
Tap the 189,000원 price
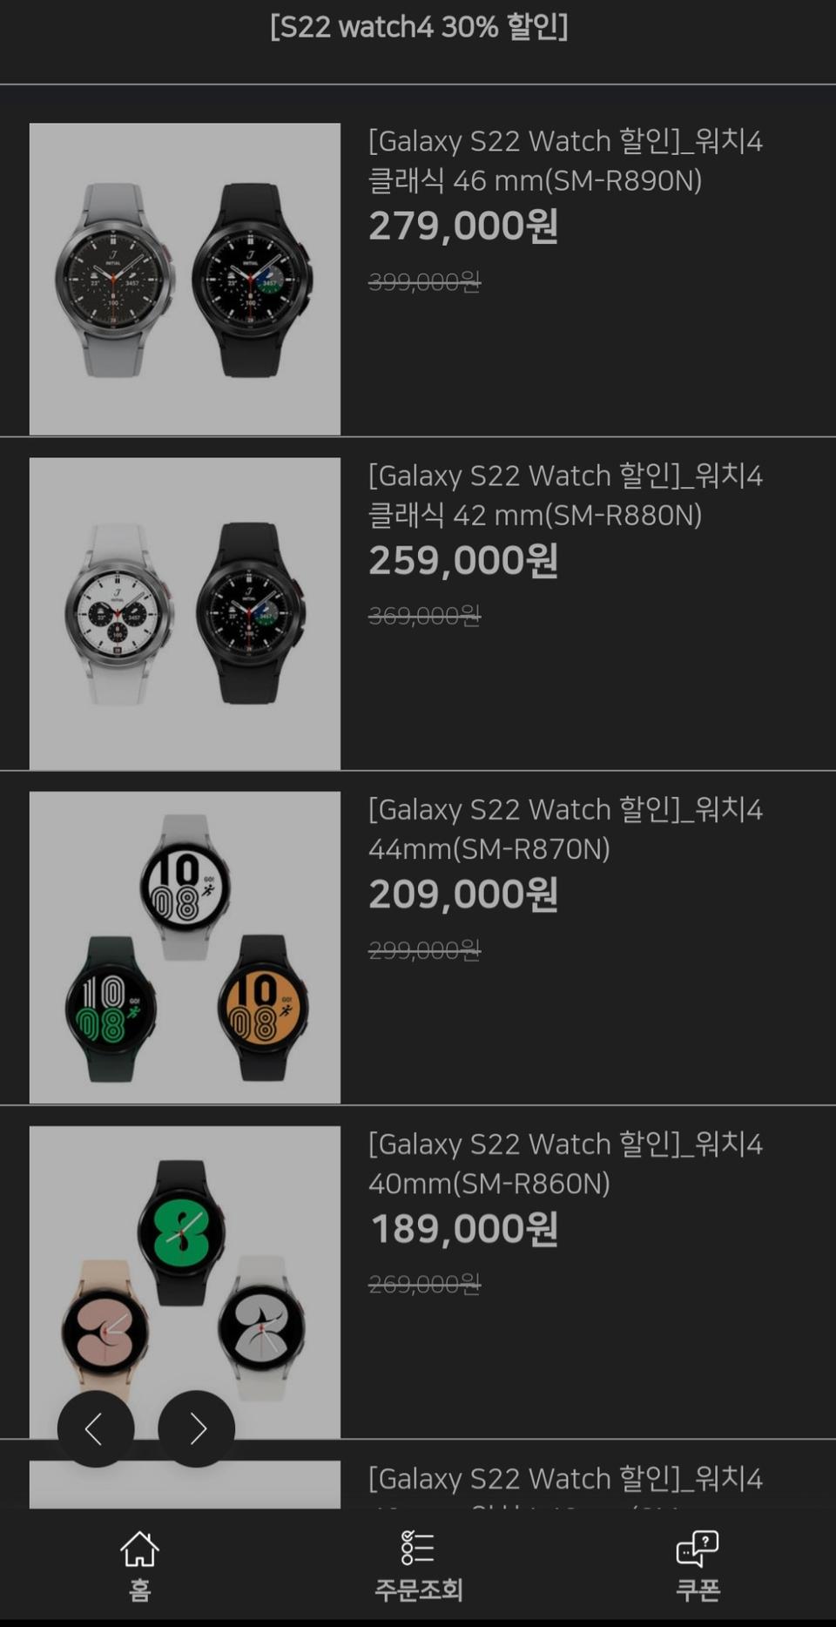click(463, 1229)
